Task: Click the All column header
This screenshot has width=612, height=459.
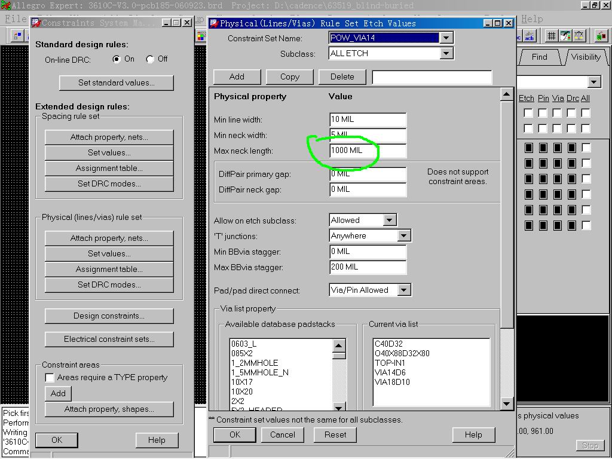Action: pos(585,99)
